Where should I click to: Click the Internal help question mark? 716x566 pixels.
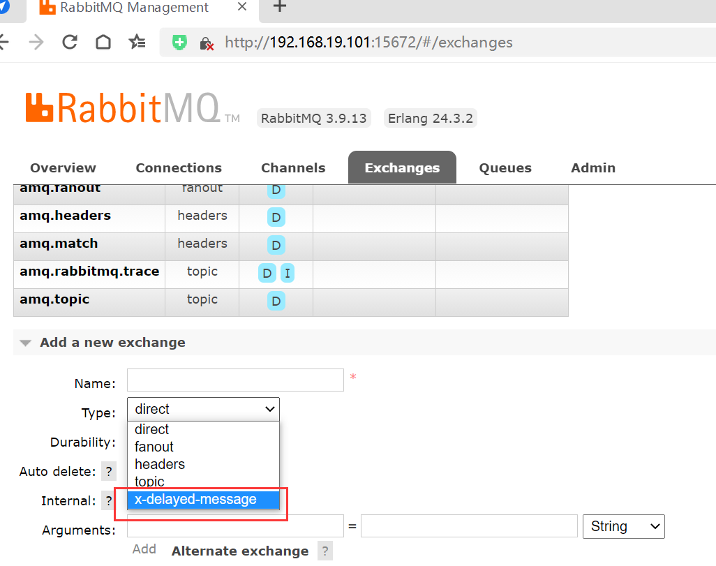pos(109,500)
